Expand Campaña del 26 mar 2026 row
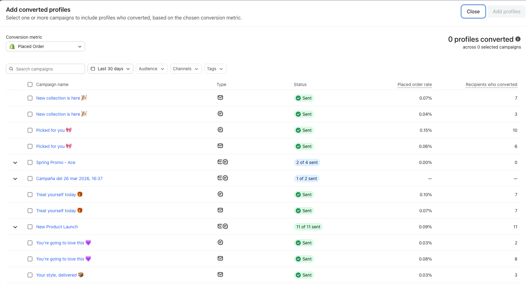This screenshot has width=526, height=284. pyautogui.click(x=15, y=179)
